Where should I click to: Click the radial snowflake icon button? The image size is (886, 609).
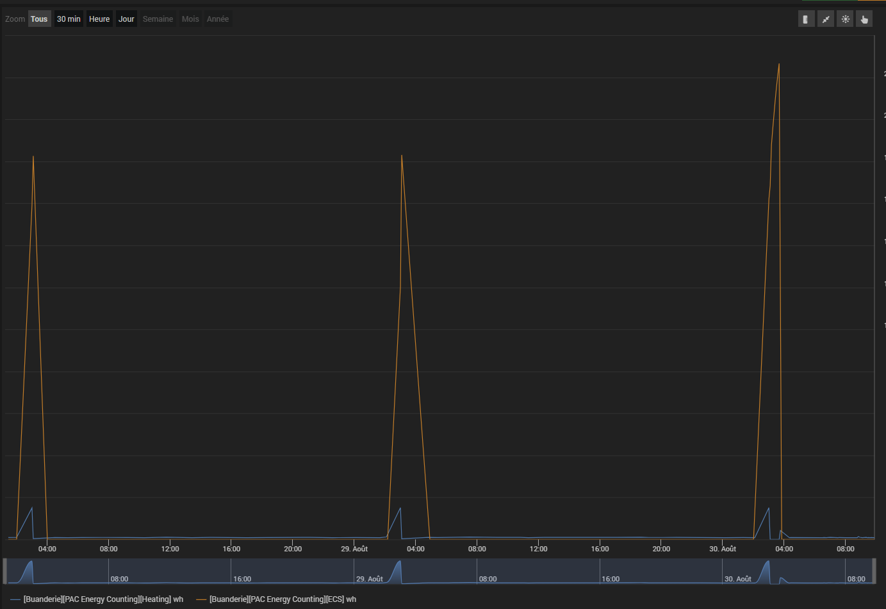tap(845, 19)
